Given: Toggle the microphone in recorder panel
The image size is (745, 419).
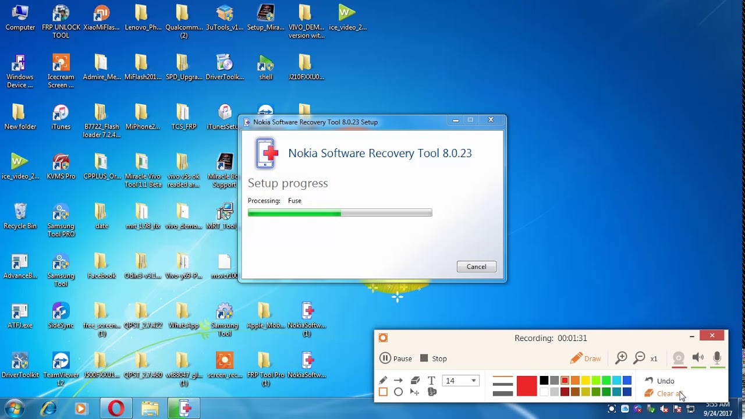Looking at the screenshot, I should point(717,358).
